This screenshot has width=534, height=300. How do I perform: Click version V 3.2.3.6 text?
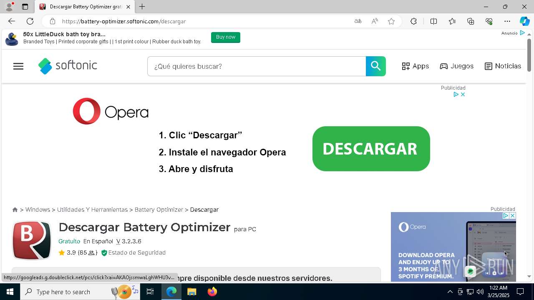[128, 241]
